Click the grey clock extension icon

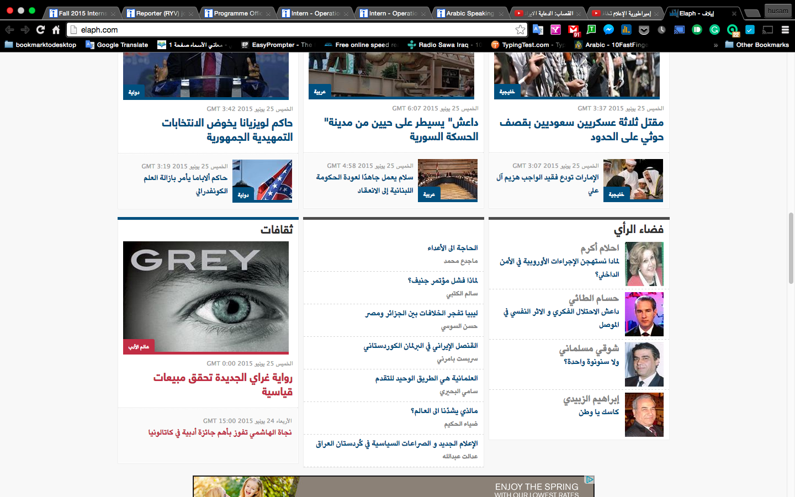(x=661, y=30)
